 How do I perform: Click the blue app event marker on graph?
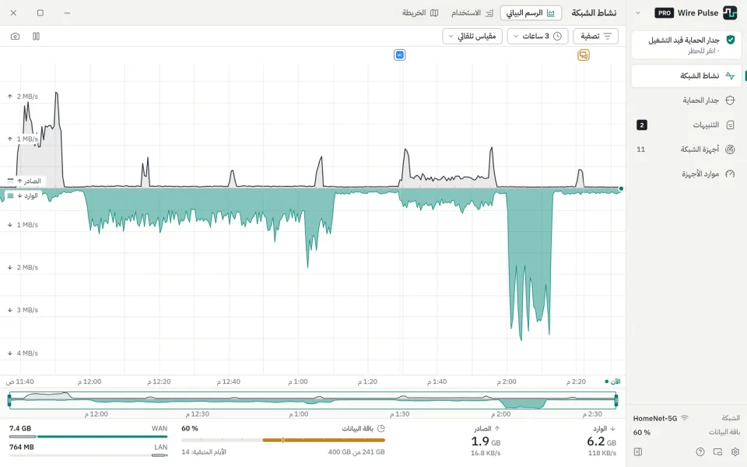(x=400, y=55)
